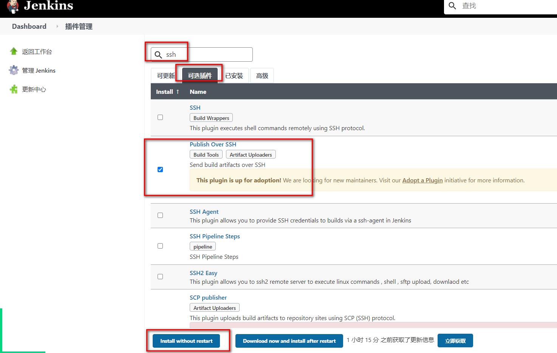The image size is (557, 353).
Task: Click the pipeline tag label
Action: click(x=203, y=246)
